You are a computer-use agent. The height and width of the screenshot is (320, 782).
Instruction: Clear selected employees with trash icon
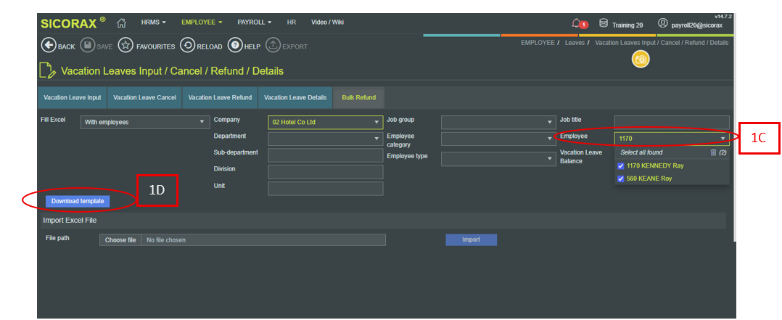[x=713, y=152]
